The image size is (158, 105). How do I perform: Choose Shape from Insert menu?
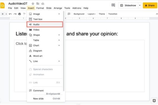click(45, 35)
